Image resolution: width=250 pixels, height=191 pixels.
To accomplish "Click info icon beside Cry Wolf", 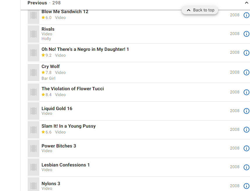I will click(246, 72).
